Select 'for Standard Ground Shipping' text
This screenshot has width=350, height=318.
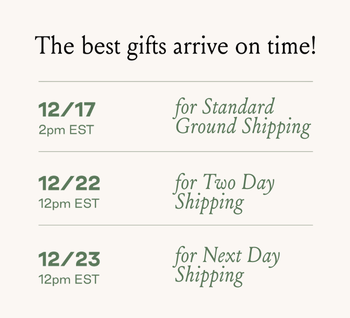coord(242,117)
